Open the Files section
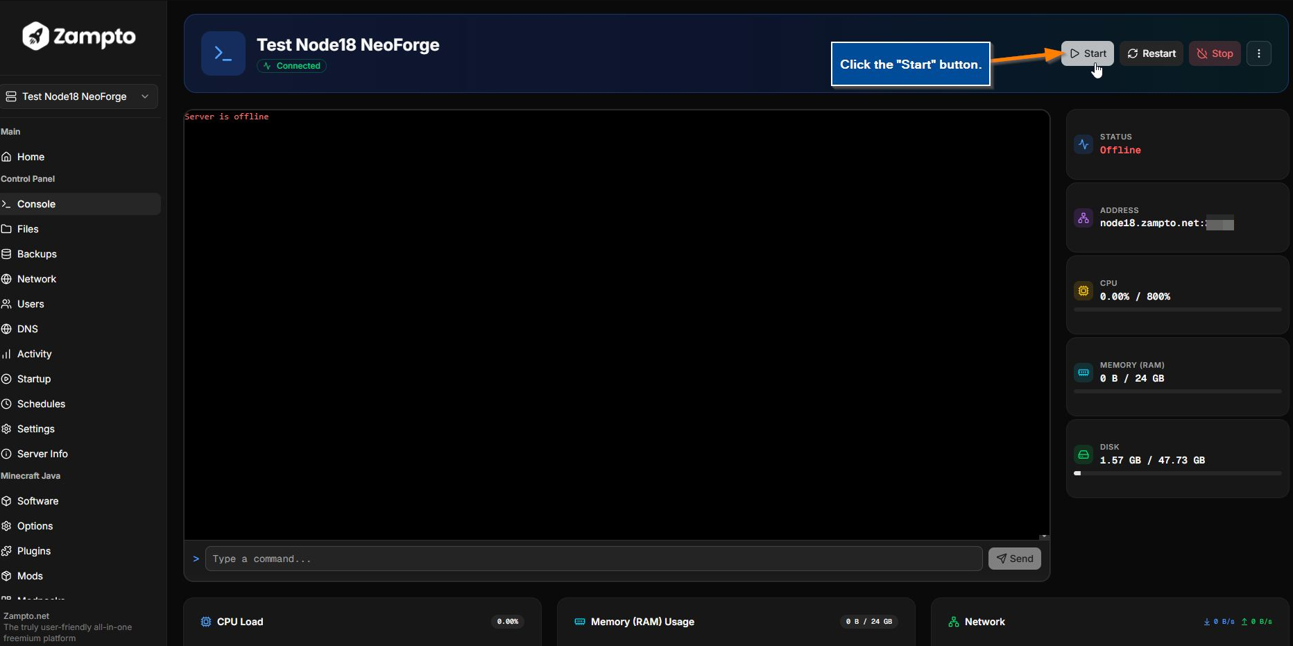The image size is (1293, 646). coord(80,229)
